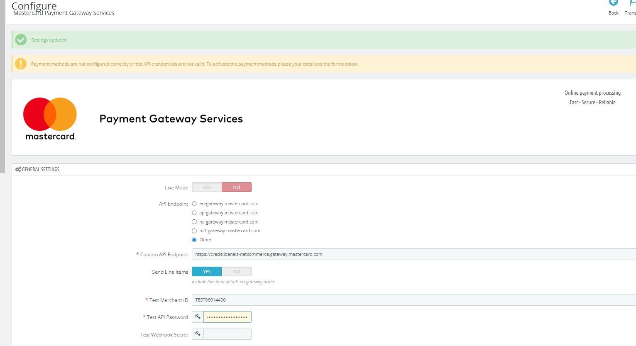Click the yellow warning exclamation icon
The image size is (636, 346).
click(x=21, y=64)
